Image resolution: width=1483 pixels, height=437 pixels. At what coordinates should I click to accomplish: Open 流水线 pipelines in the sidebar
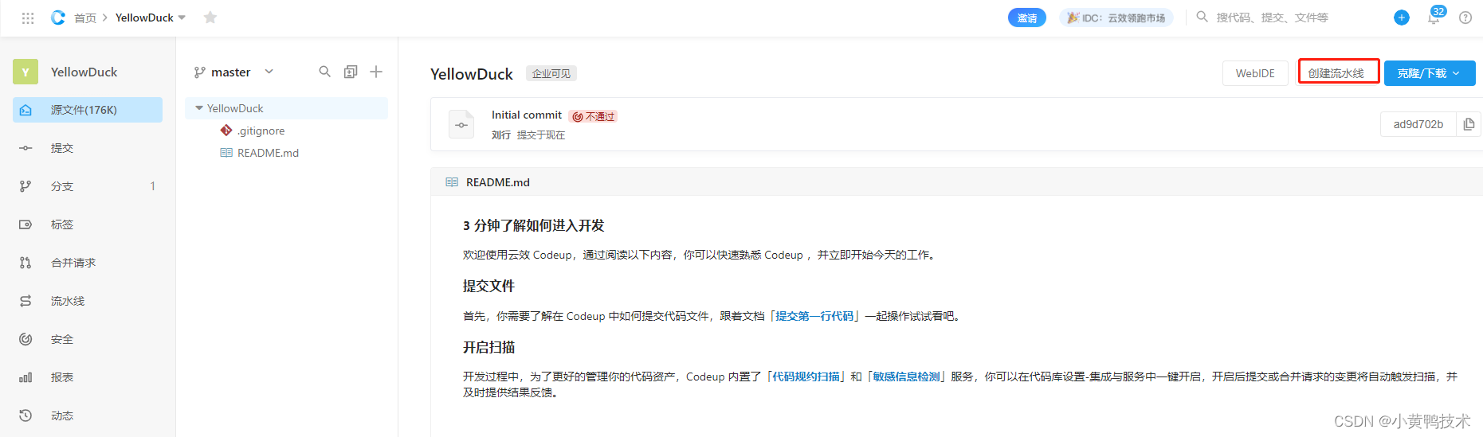[x=88, y=301]
